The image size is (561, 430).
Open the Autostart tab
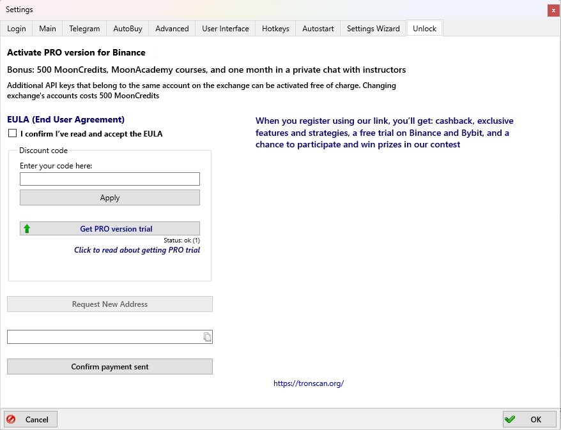318,29
